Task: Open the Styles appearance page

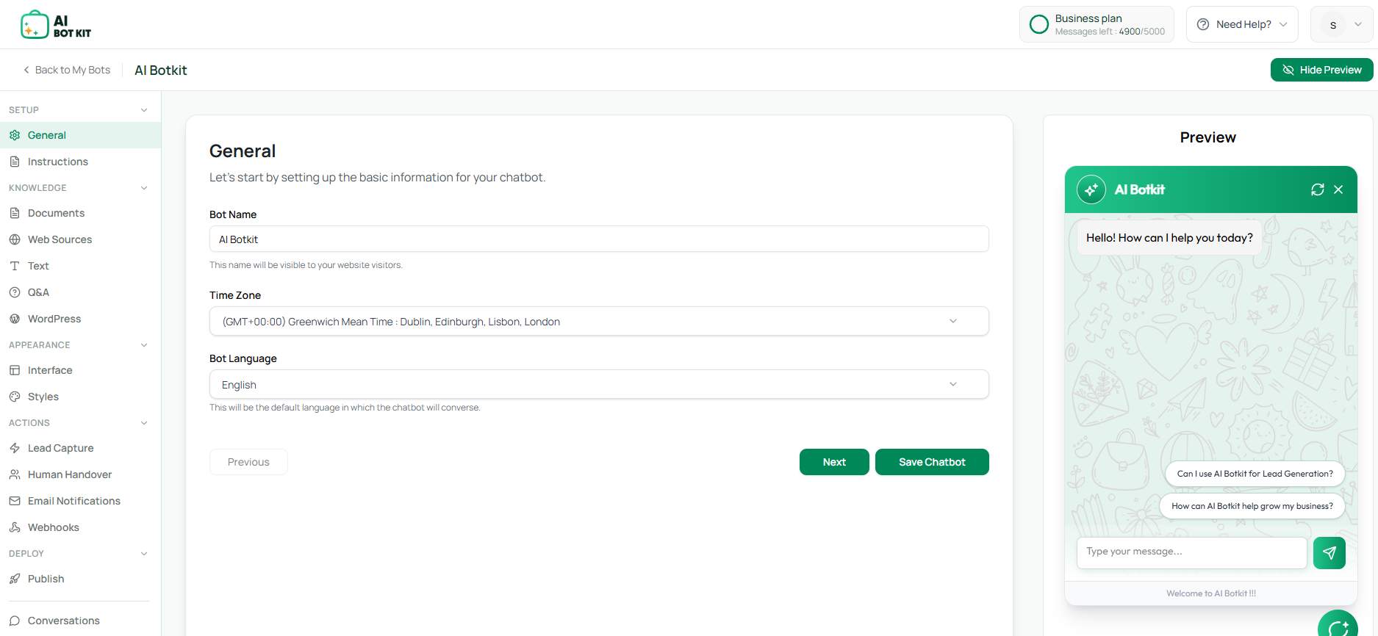Action: pyautogui.click(x=43, y=397)
